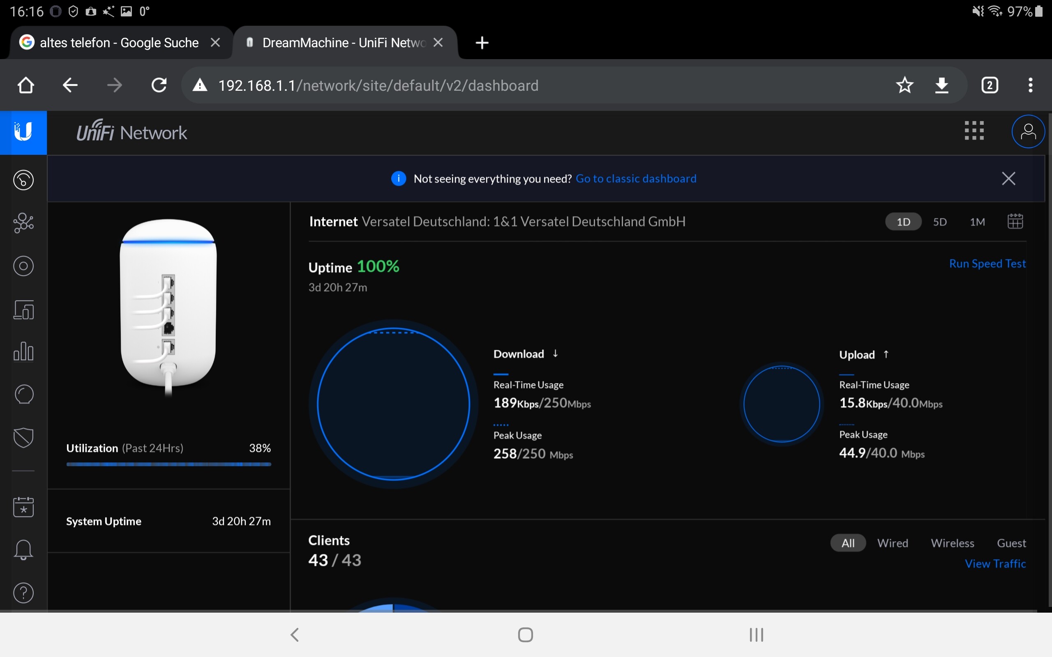The image size is (1052, 657).
Task: Open the browser three-dot overflow menu
Action: pyautogui.click(x=1030, y=85)
